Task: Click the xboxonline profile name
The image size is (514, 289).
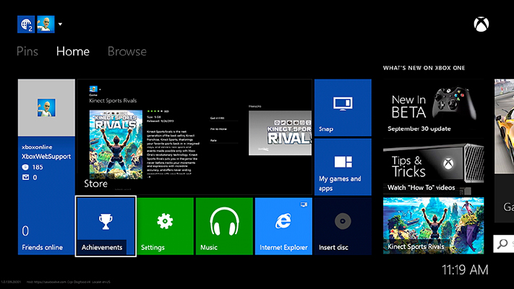Action: (x=37, y=147)
